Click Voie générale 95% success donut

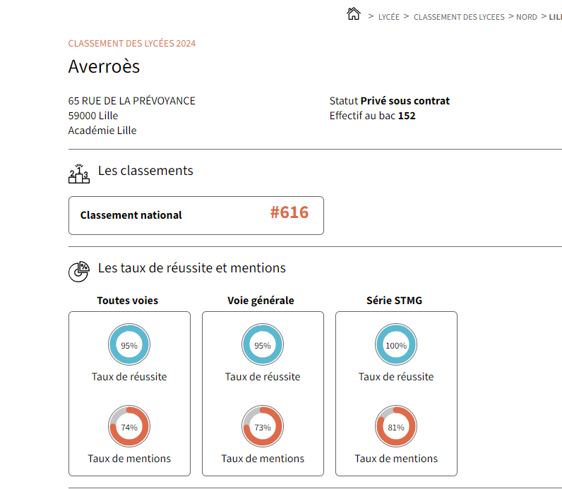[x=263, y=344]
